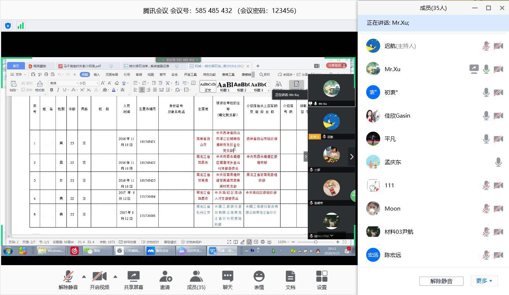Adjust the WPS zoom slider in status bar
Image resolution: width=509 pixels, height=295 pixels.
(x=316, y=242)
